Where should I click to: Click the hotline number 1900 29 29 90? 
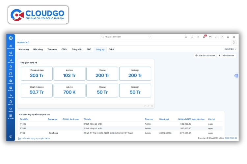231,138
